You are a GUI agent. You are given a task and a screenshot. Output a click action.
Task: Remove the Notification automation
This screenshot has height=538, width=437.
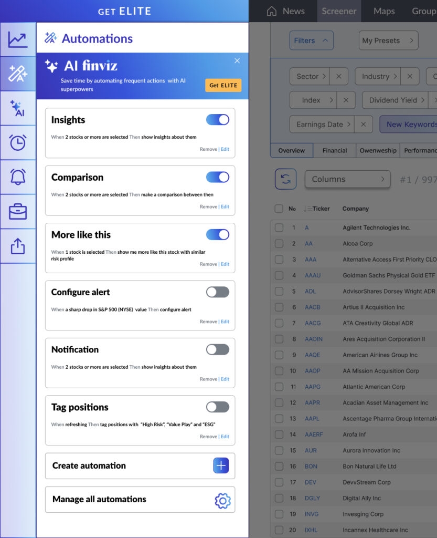(209, 379)
